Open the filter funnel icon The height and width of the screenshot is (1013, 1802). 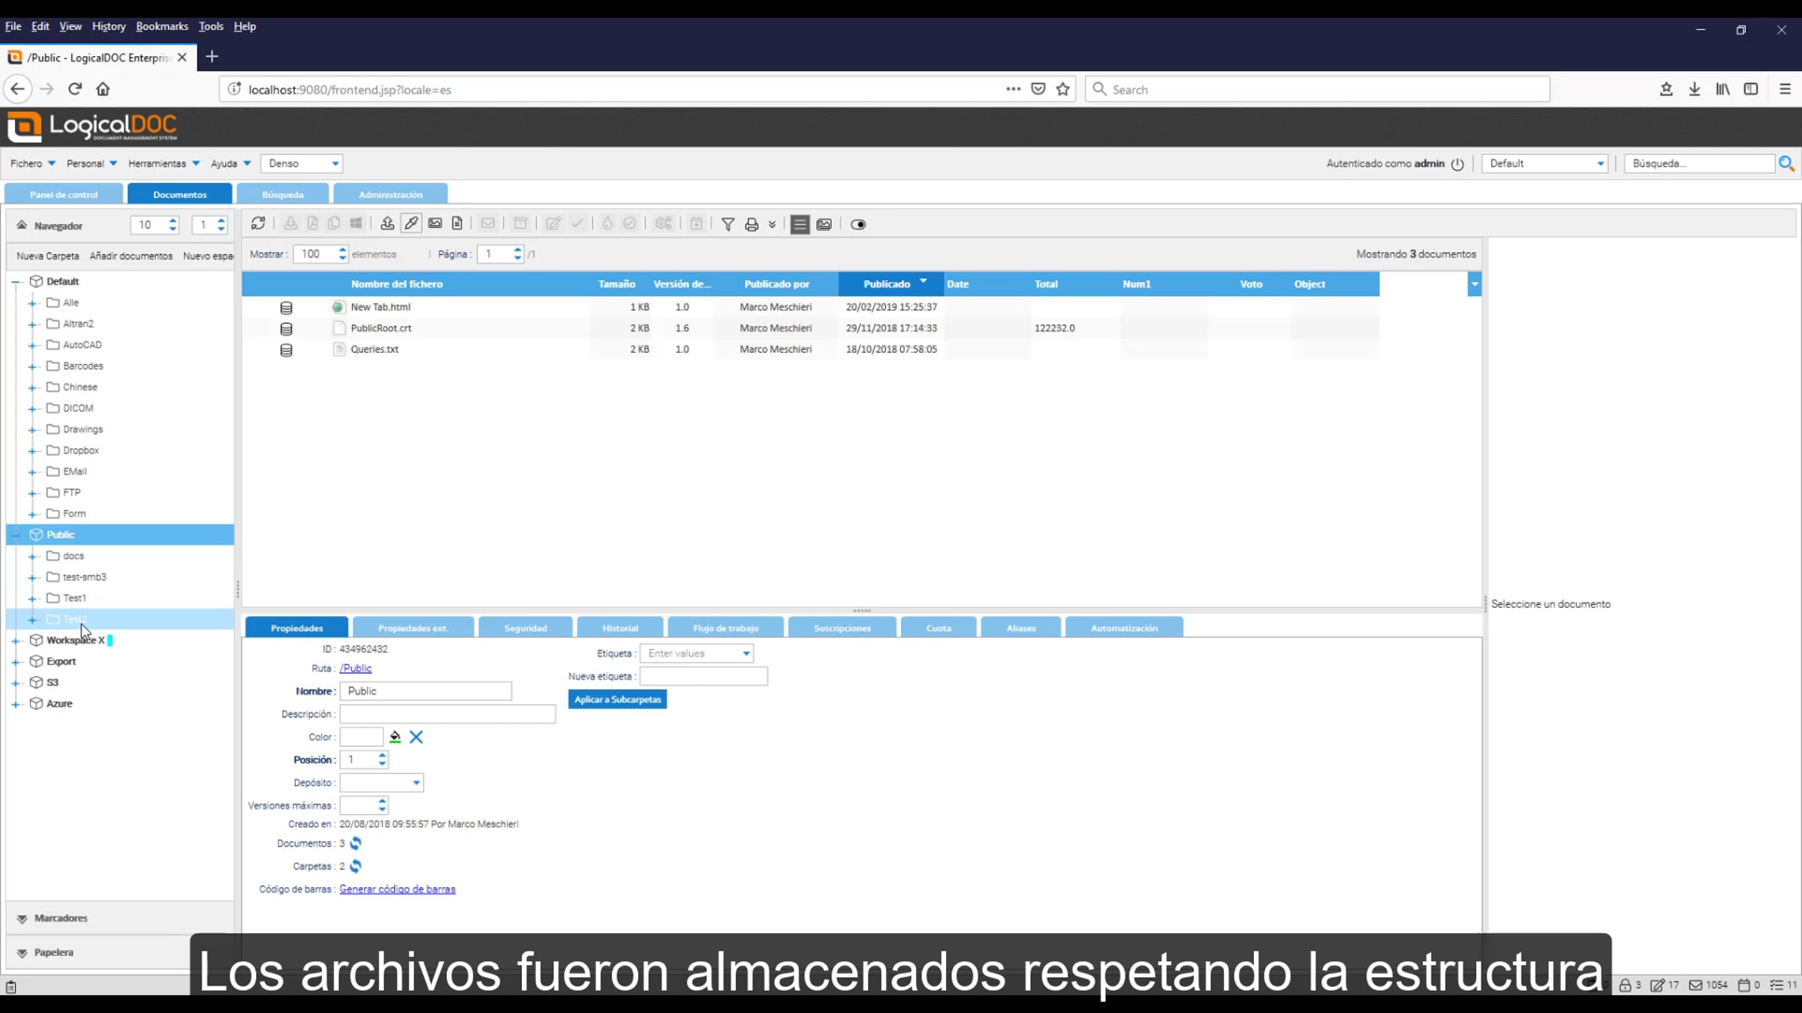point(728,224)
